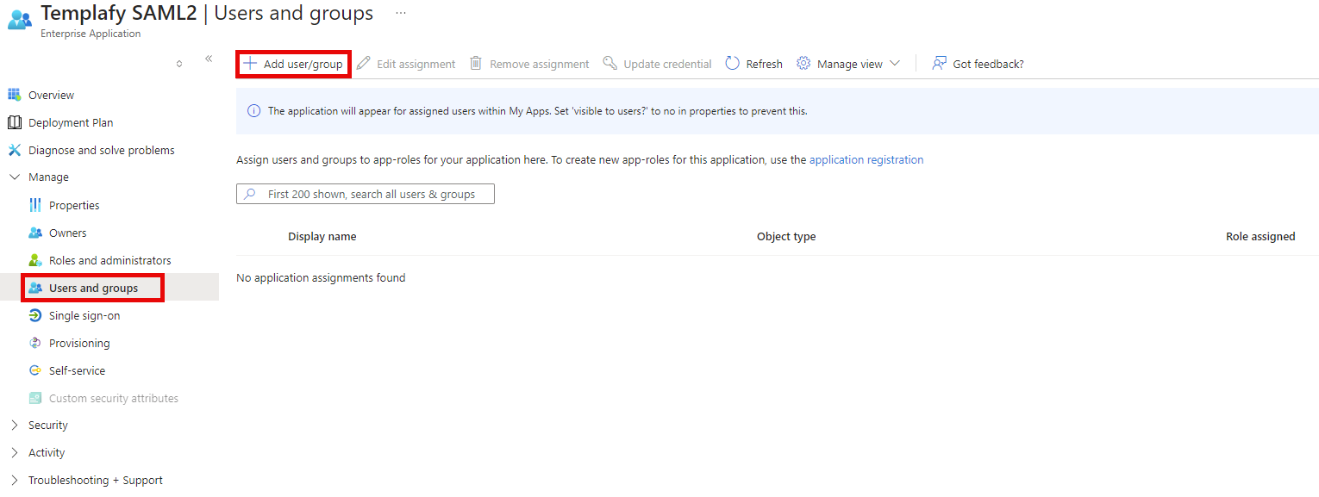The width and height of the screenshot is (1319, 497).
Task: Expand the Activity section
Action: coord(47,452)
